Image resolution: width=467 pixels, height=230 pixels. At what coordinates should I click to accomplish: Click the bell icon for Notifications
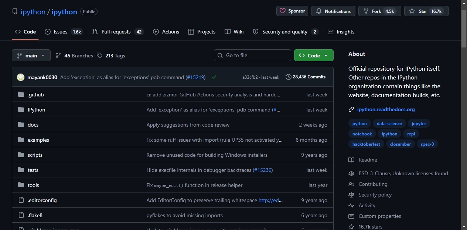(319, 11)
